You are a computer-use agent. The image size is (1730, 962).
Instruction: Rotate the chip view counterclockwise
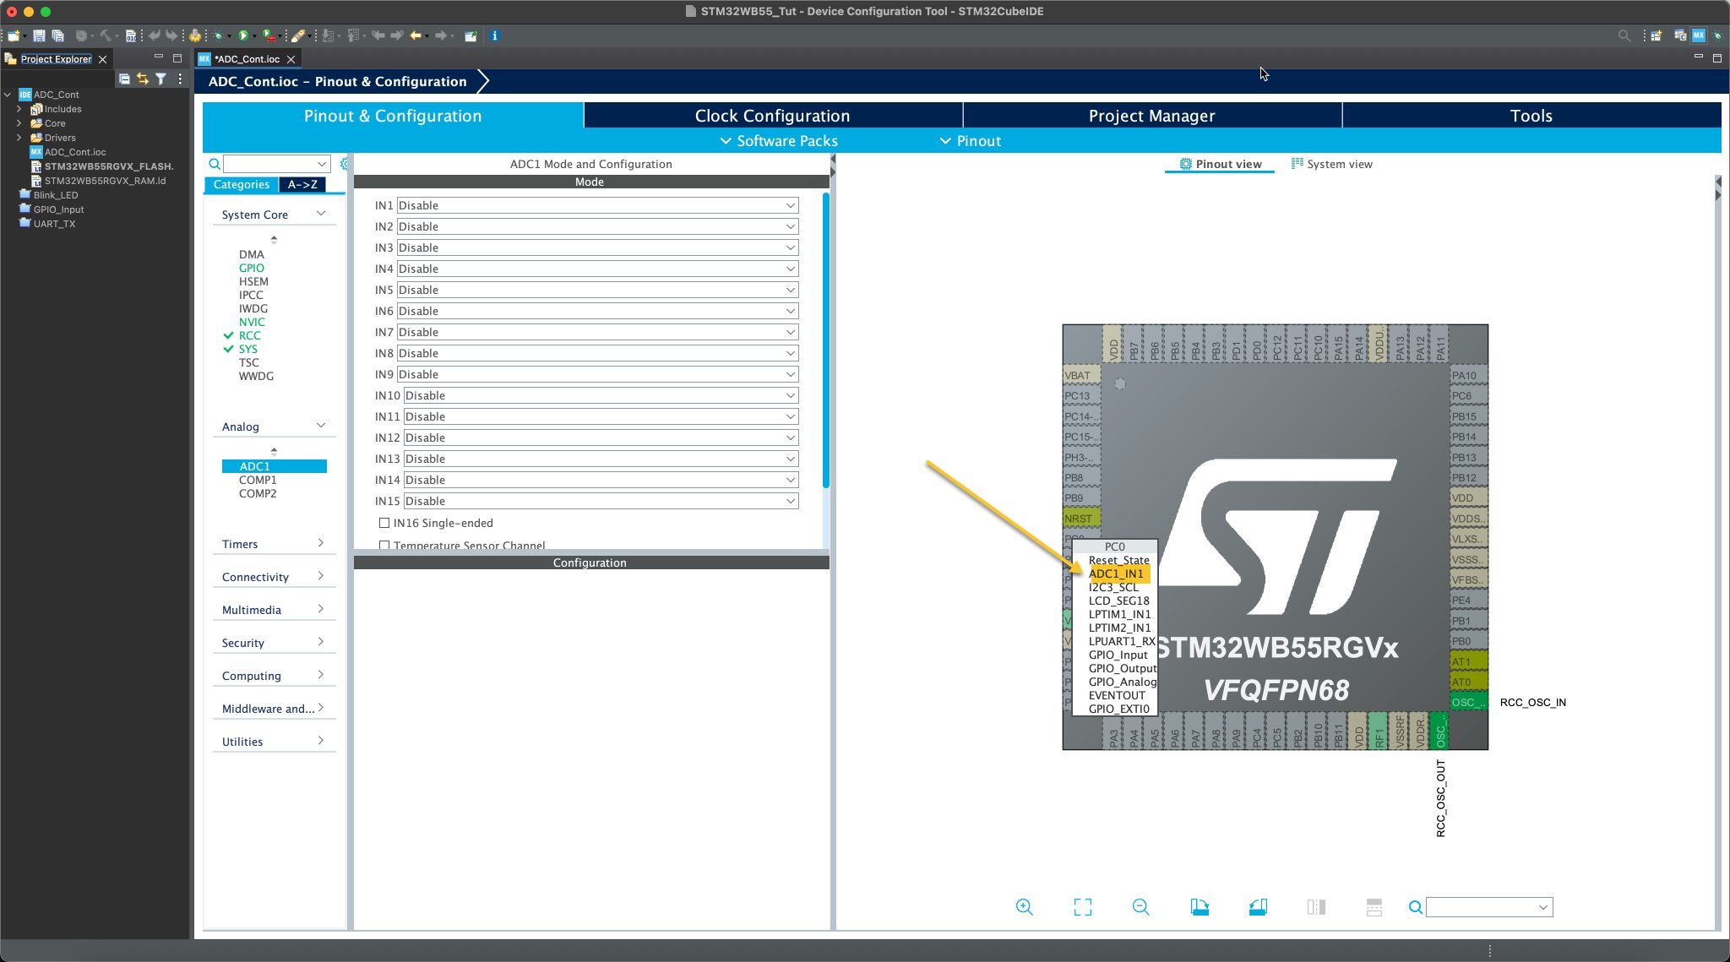click(x=1258, y=907)
